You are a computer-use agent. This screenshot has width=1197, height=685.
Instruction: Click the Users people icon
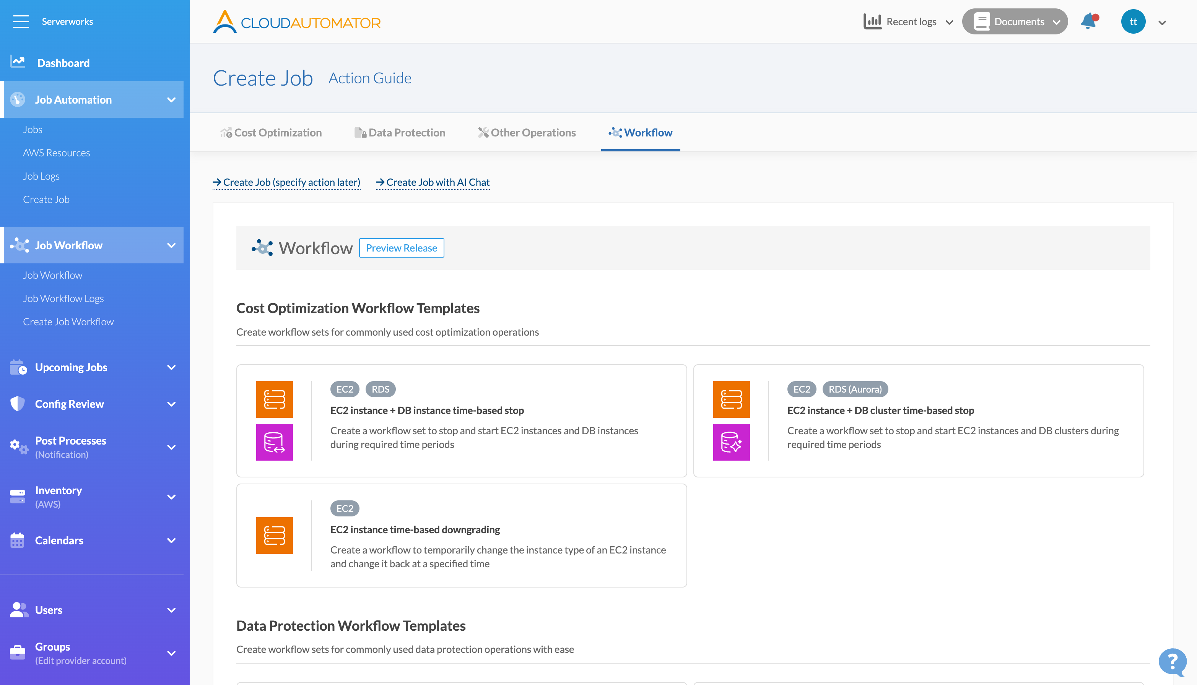pyautogui.click(x=19, y=610)
